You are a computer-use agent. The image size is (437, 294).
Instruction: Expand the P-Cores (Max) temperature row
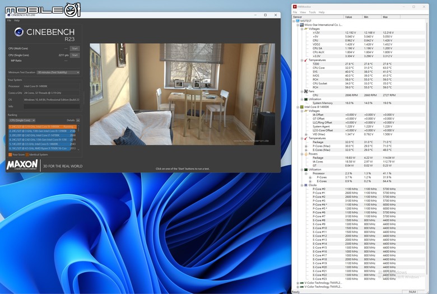pyautogui.click(x=306, y=146)
